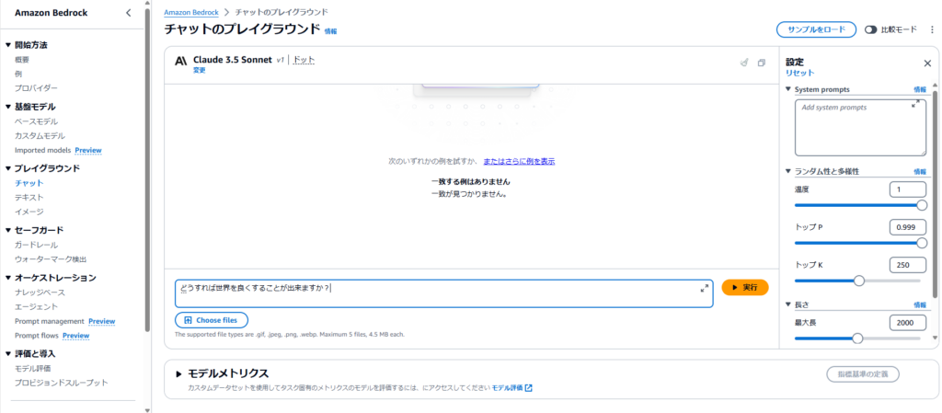Viewport: 942px width, 413px height.
Task: Collapse the プレイグラウンド sidebar group
Action: 8,168
